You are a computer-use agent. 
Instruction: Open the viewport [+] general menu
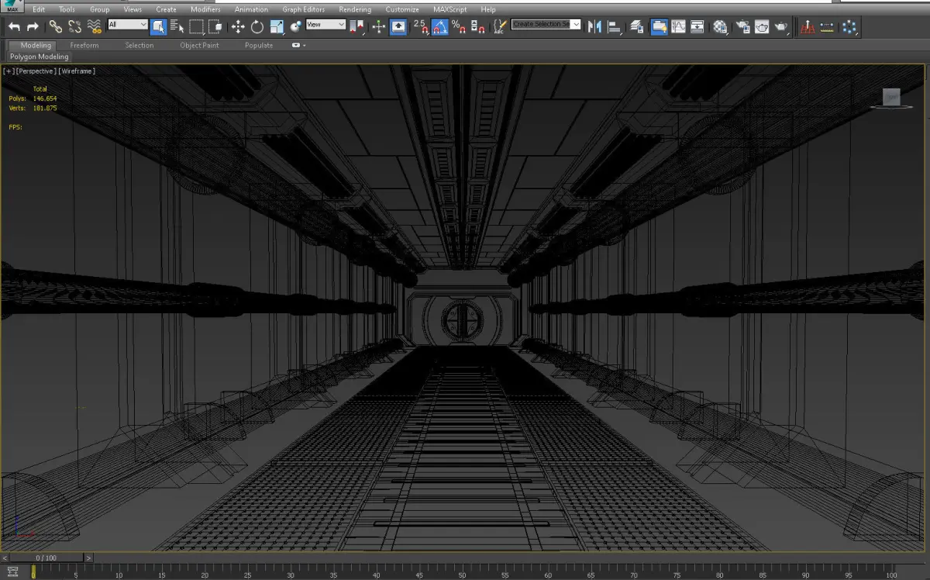pos(9,71)
